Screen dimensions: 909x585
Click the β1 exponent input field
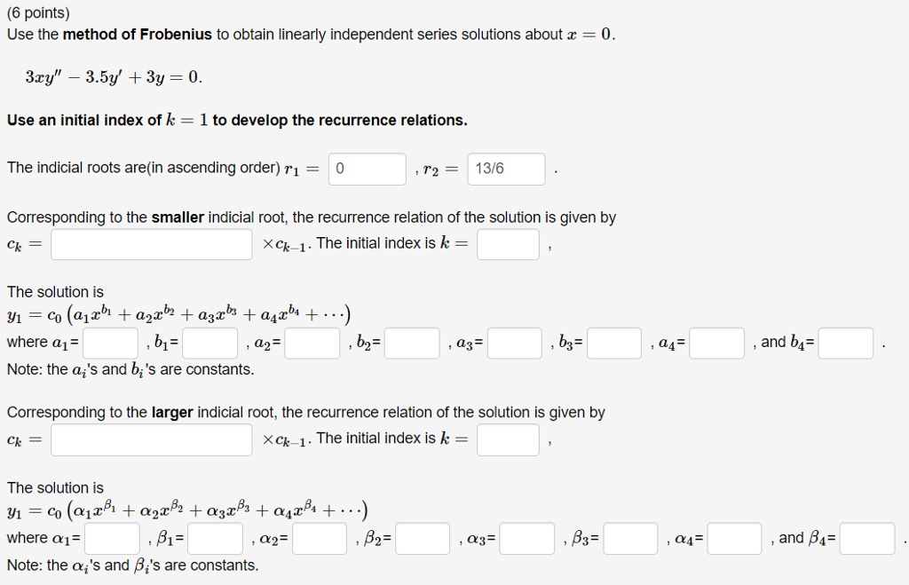(x=216, y=539)
